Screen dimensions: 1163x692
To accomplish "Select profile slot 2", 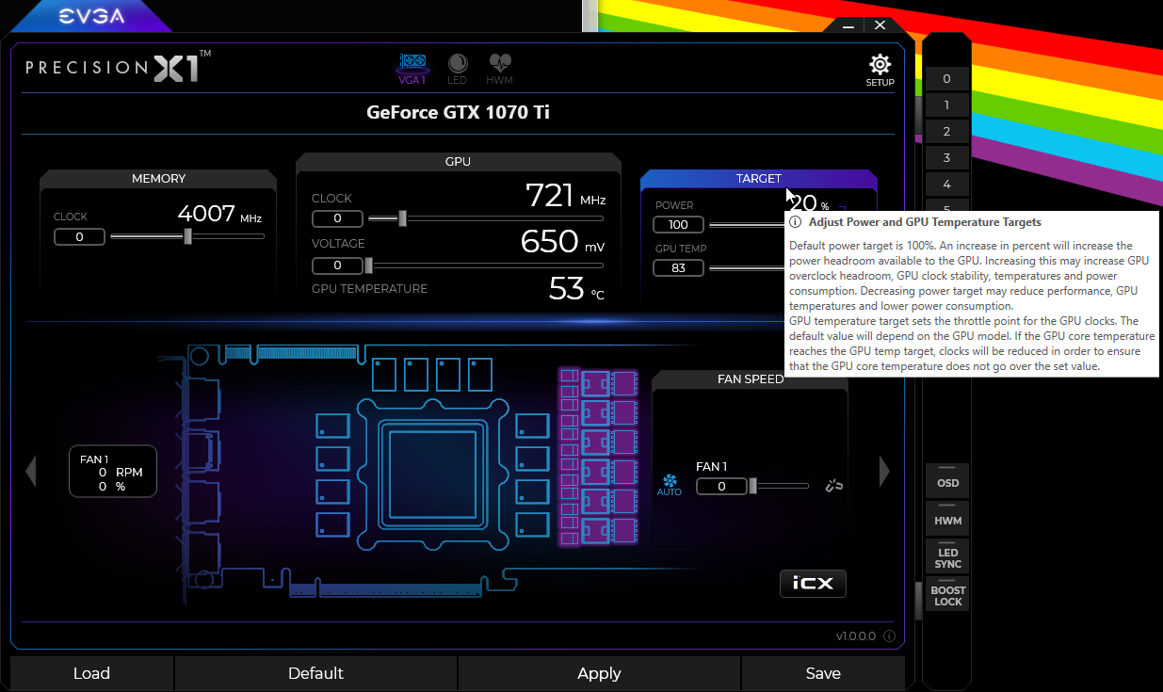I will coord(946,132).
